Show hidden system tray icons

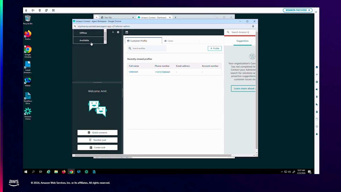click(282, 172)
